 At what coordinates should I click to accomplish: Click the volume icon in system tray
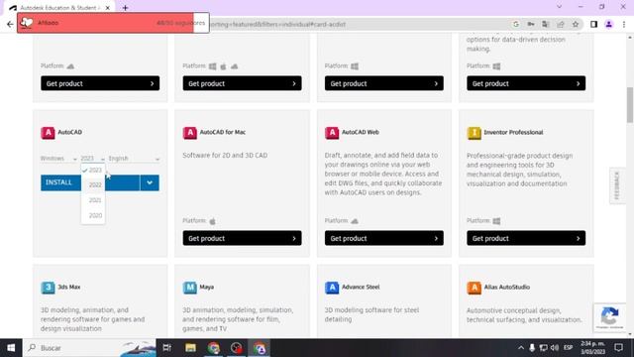pyautogui.click(x=555, y=348)
